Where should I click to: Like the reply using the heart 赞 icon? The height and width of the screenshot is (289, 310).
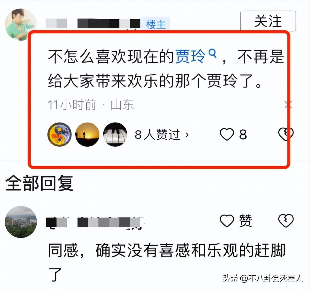coord(227,221)
